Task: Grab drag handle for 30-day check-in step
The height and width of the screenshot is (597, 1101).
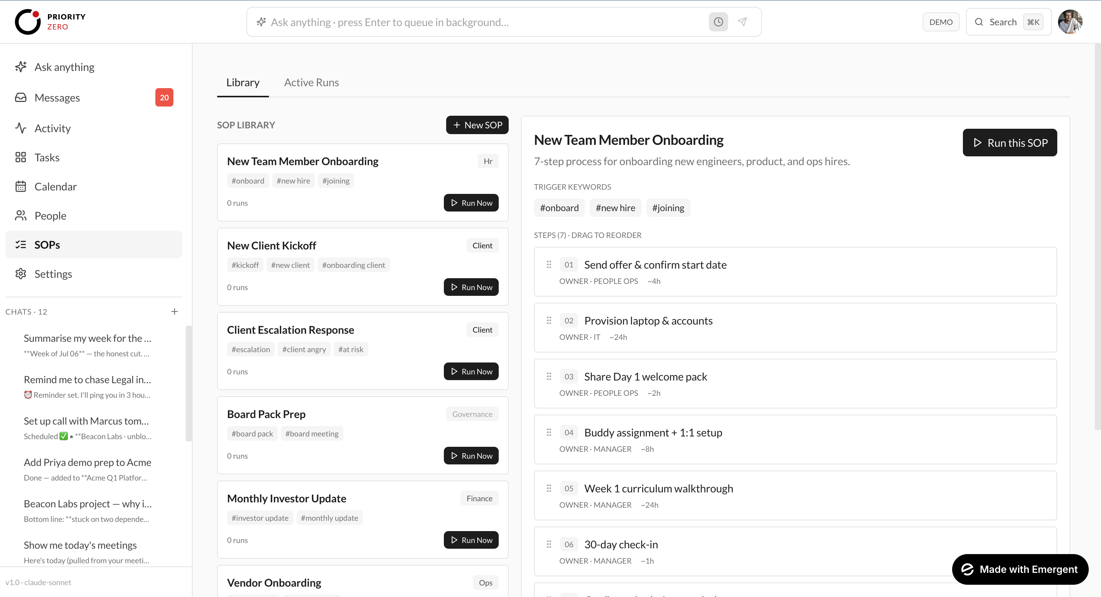Action: tap(549, 545)
